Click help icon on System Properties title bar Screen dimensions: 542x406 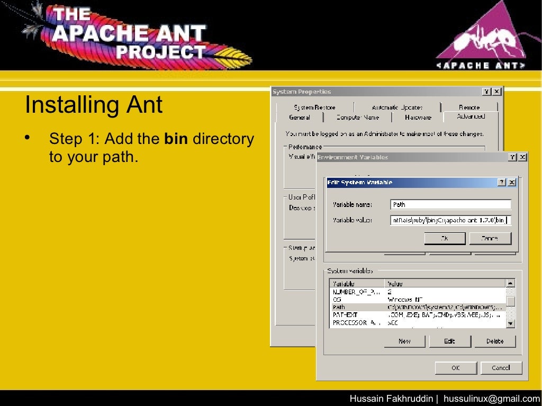[x=486, y=91]
